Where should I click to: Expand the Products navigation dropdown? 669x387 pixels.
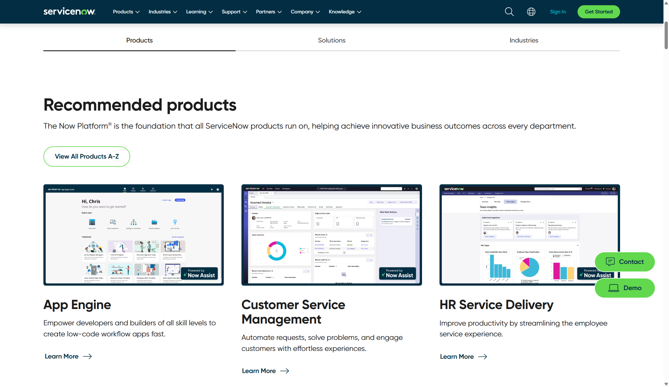pyautogui.click(x=126, y=12)
